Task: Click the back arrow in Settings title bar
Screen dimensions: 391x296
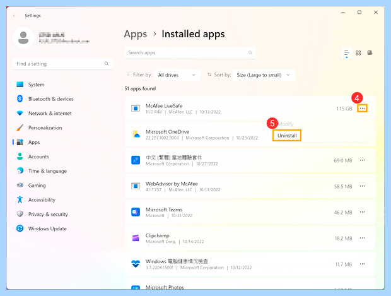Action: 15,16
